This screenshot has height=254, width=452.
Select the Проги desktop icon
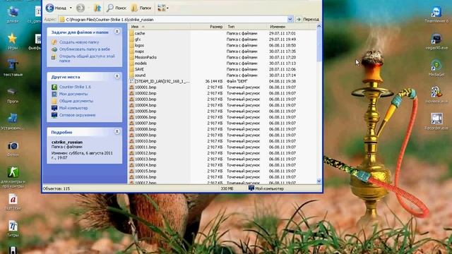(13, 95)
